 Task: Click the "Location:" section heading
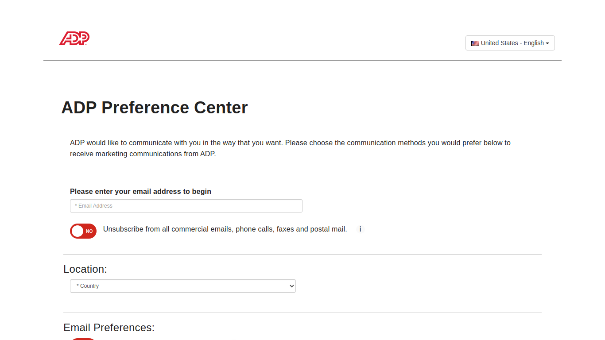[85, 269]
